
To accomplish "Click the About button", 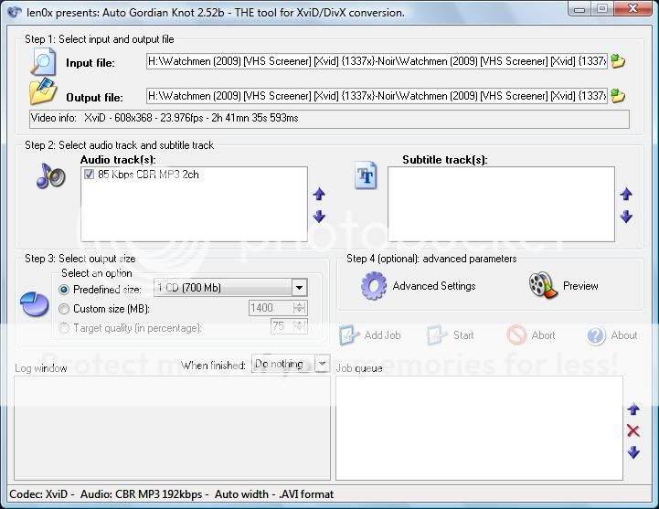I will [x=612, y=335].
